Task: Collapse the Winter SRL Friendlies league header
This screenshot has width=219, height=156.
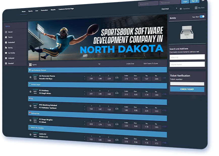Action: 97,131
